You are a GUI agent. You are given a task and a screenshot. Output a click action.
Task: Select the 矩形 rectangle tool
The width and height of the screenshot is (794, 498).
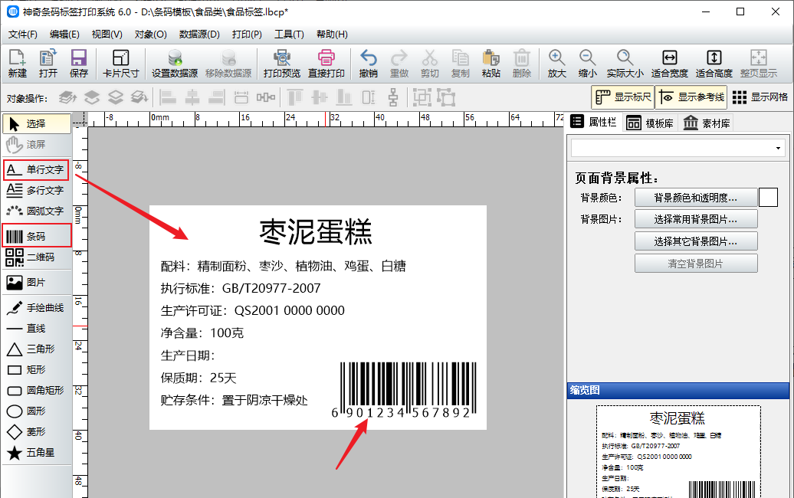(x=36, y=370)
